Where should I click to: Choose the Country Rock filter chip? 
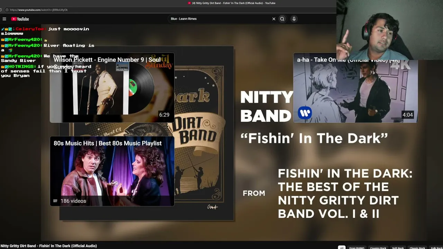[378, 248]
